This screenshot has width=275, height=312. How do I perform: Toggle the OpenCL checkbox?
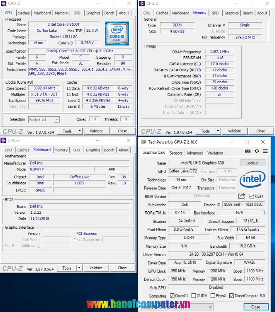pyautogui.click(x=172, y=296)
